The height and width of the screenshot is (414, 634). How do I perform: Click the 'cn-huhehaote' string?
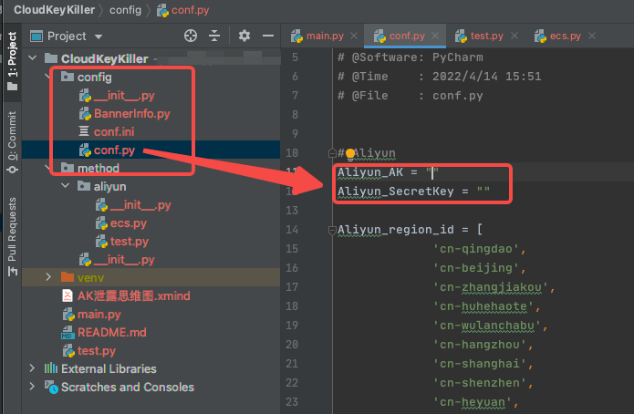tap(483, 306)
